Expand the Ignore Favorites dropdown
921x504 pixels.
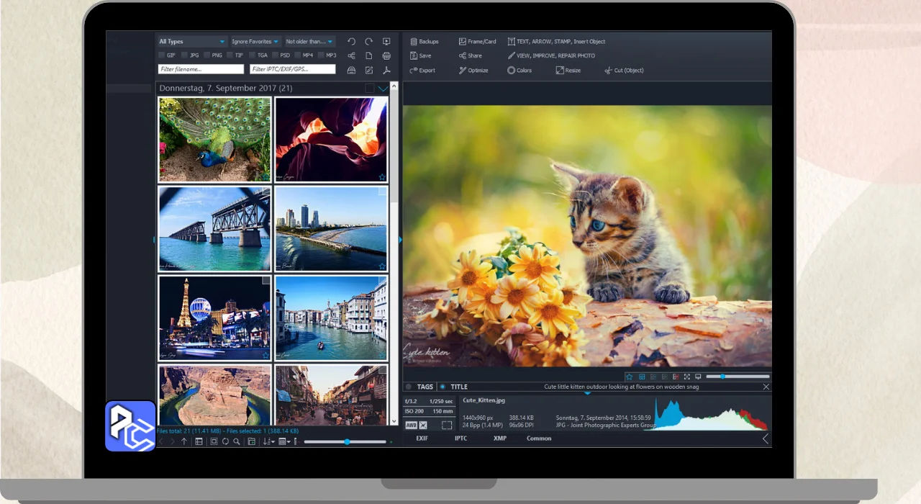[255, 42]
